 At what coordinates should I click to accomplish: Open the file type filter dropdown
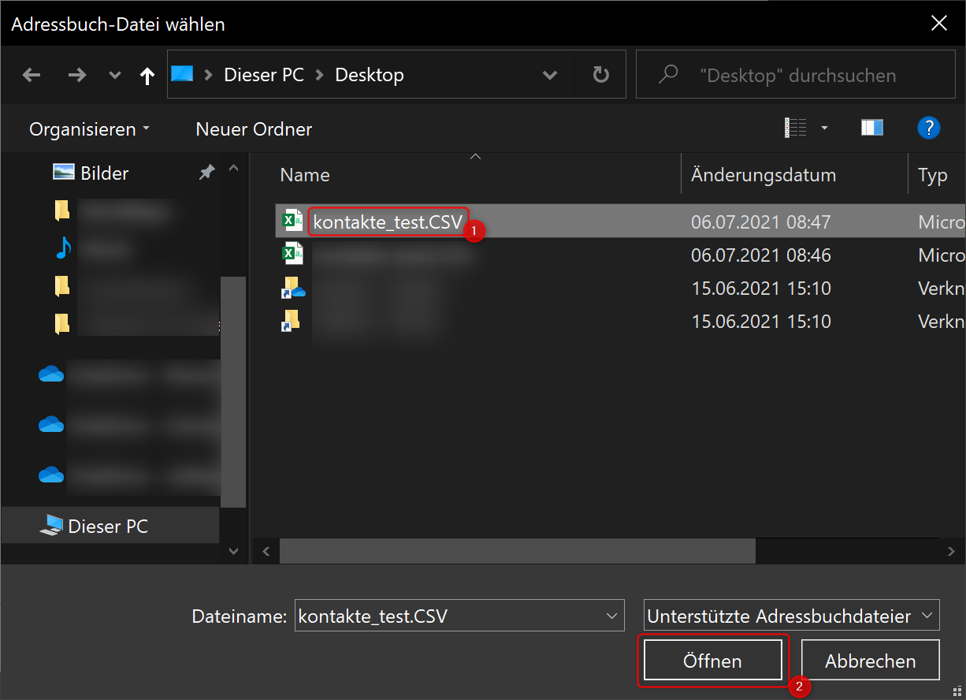(927, 616)
